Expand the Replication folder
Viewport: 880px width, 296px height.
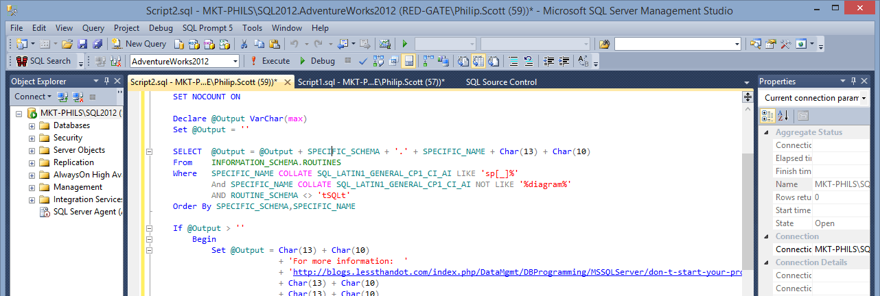pyautogui.click(x=32, y=162)
